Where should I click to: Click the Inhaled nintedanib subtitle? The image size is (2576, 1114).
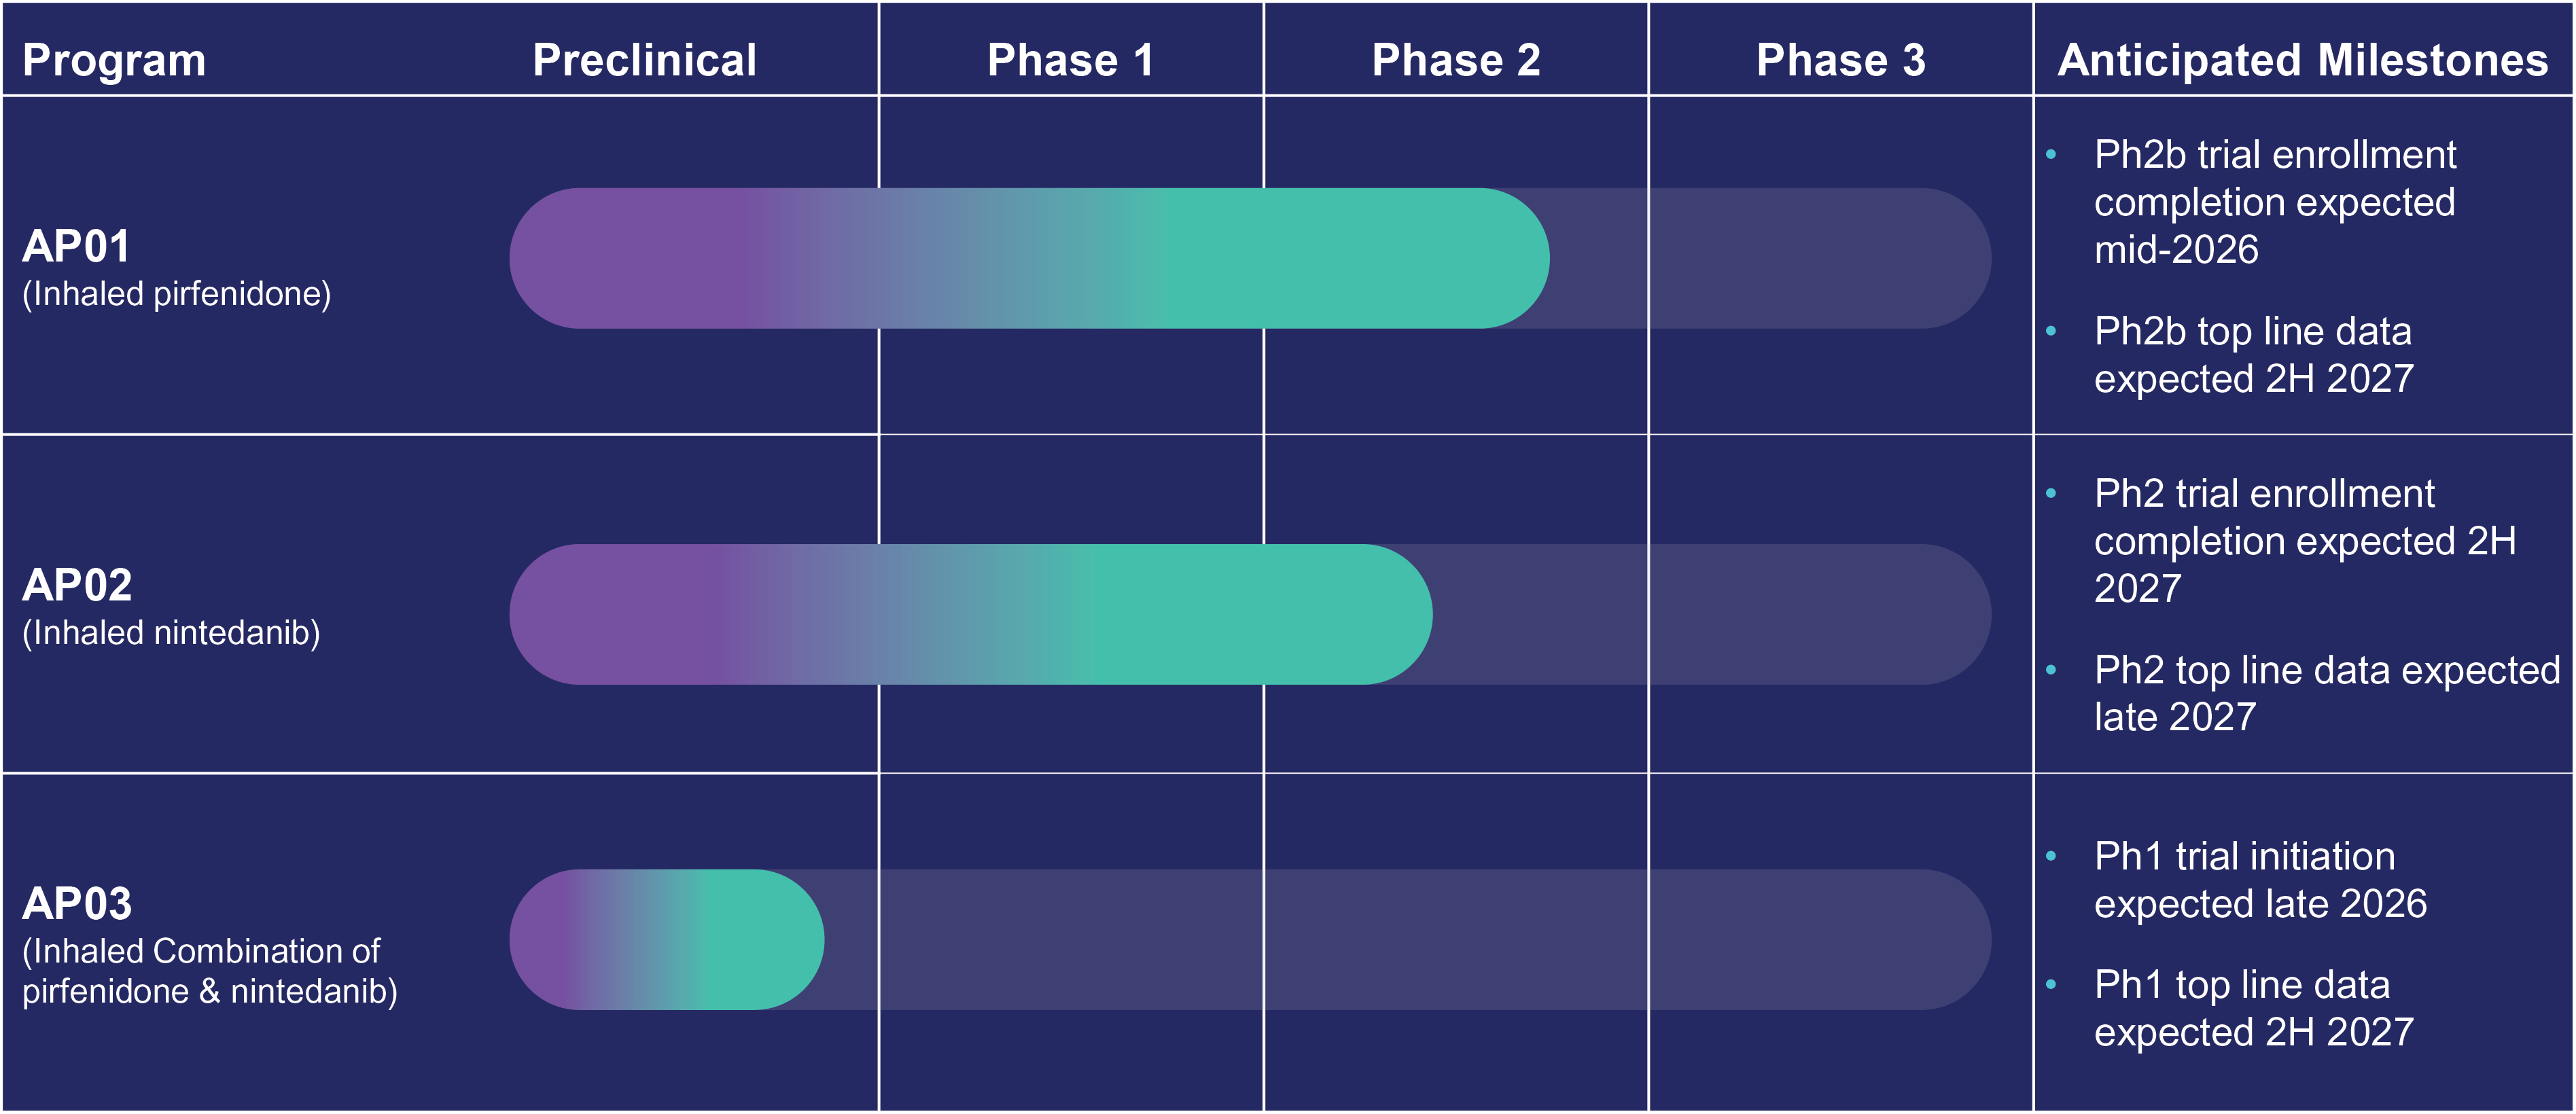(x=171, y=633)
